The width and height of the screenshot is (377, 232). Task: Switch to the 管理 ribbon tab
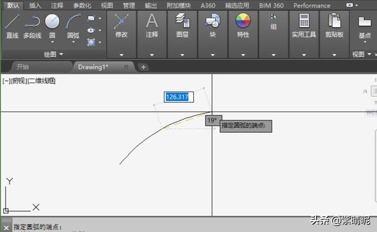coord(129,5)
